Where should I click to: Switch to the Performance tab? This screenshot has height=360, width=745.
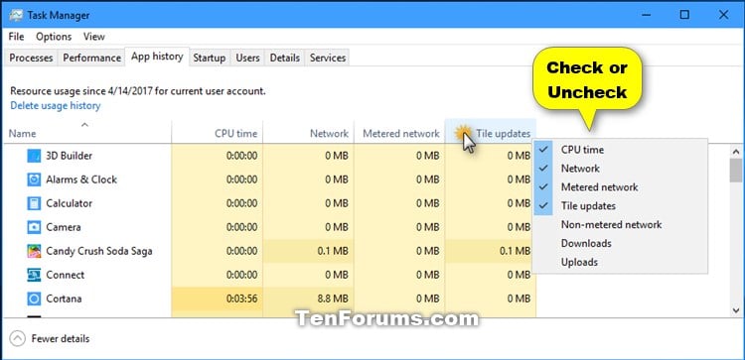[x=91, y=58]
